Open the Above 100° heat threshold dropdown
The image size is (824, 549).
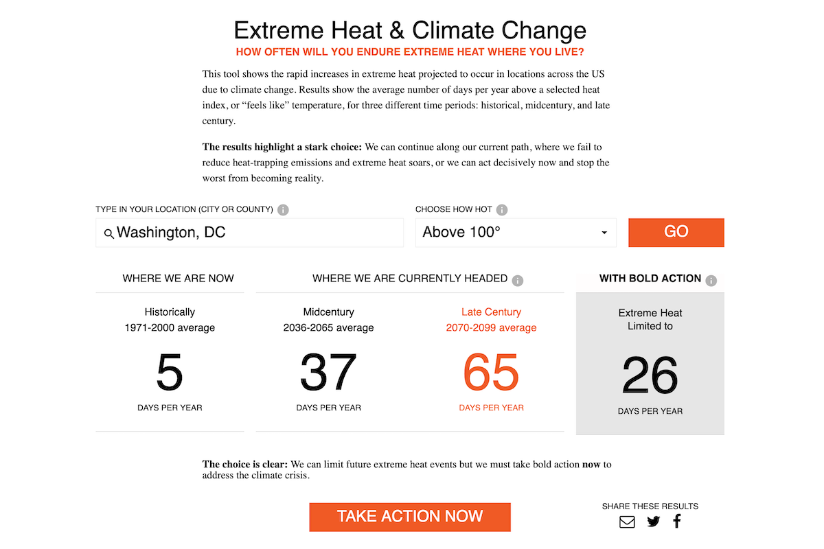[x=515, y=233]
